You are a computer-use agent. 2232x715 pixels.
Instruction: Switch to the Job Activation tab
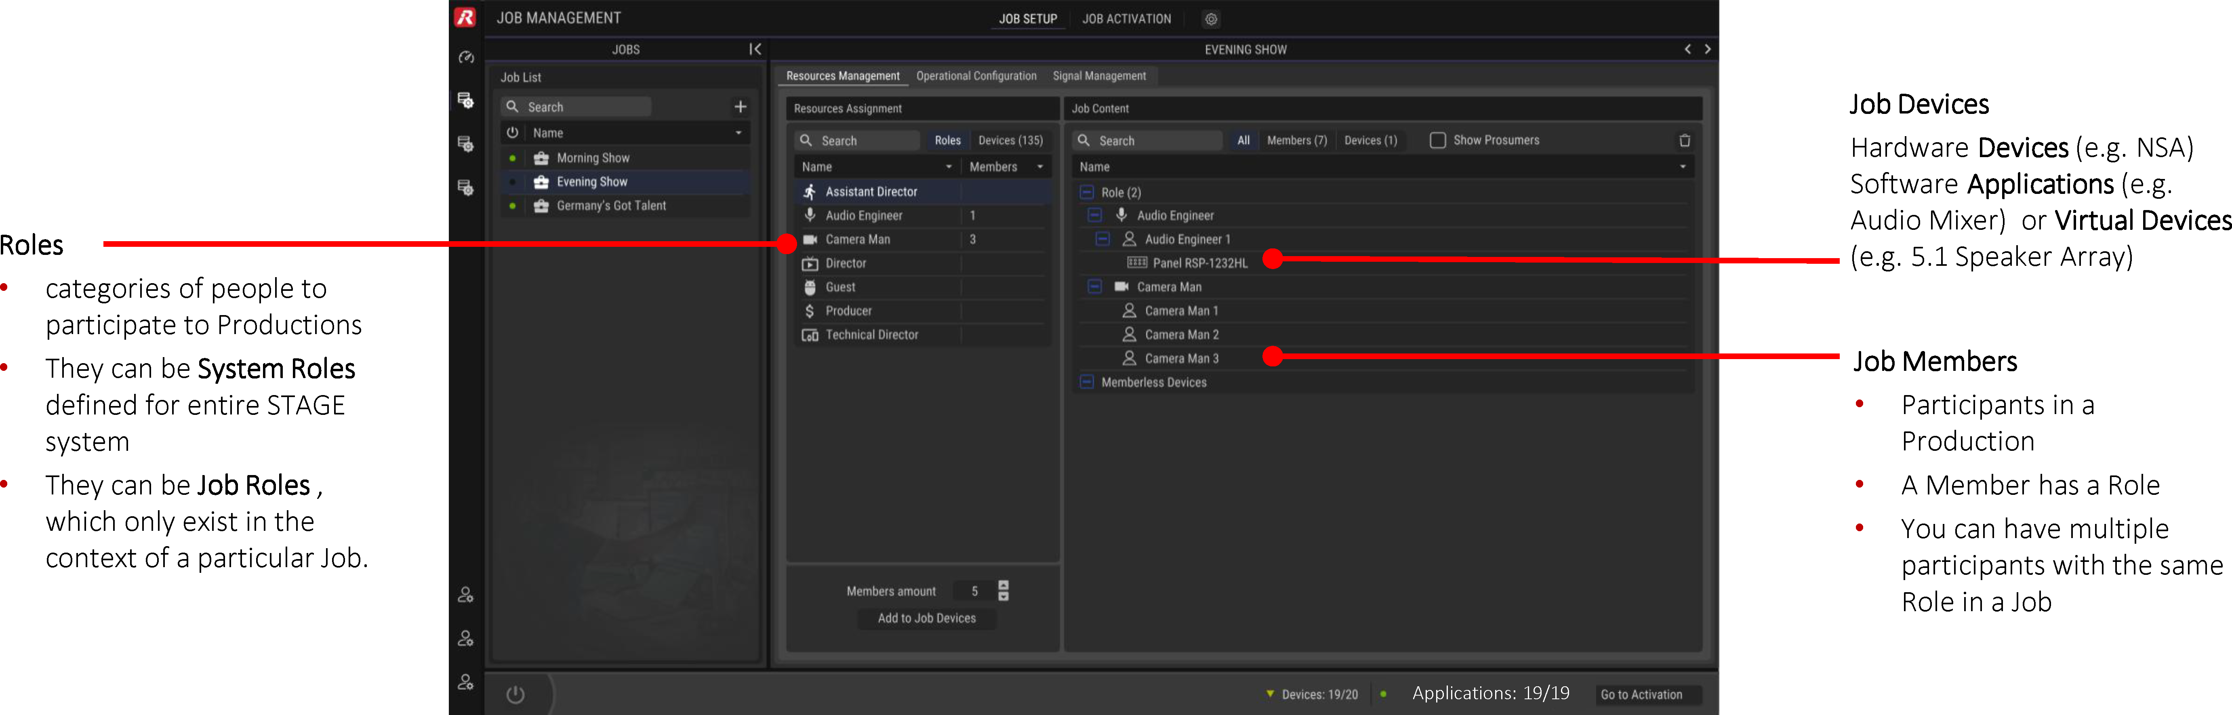coord(1126,19)
